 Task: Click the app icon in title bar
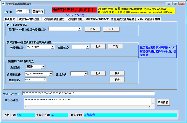click(x=3, y=4)
